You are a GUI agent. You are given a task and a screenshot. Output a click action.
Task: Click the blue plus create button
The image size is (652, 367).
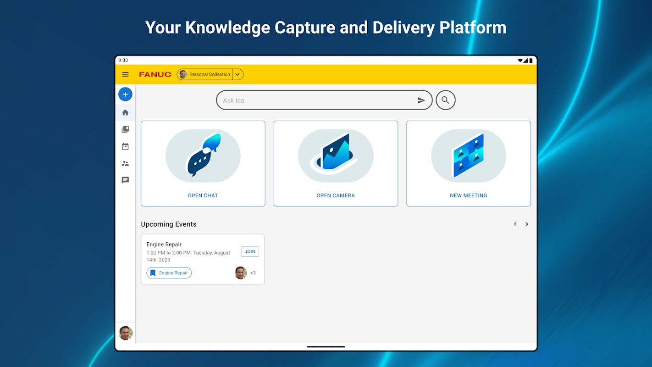(125, 94)
